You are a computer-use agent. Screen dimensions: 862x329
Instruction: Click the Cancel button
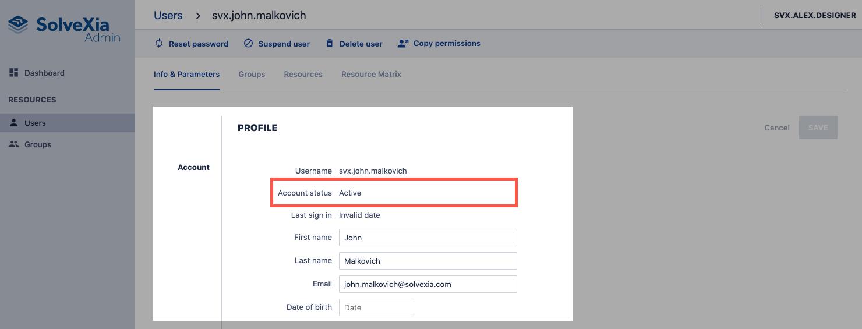point(776,128)
